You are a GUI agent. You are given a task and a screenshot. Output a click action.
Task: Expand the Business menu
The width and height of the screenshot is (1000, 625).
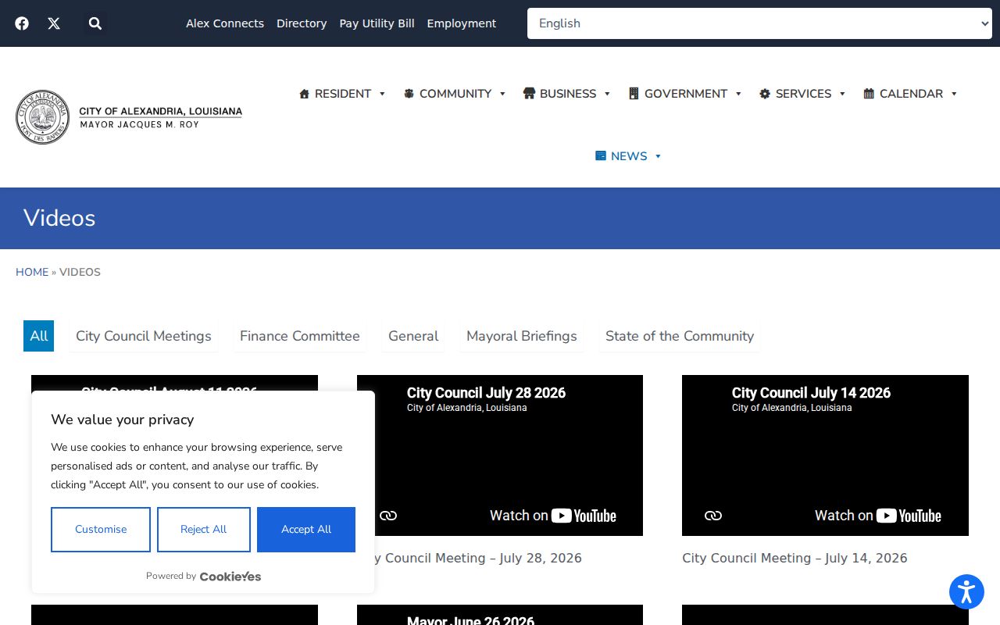click(567, 94)
